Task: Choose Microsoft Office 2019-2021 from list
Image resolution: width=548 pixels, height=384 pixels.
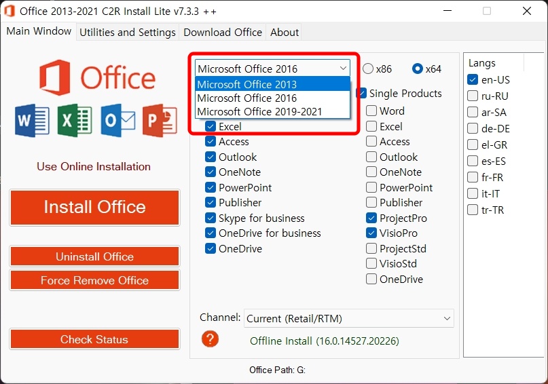Action: click(272, 111)
